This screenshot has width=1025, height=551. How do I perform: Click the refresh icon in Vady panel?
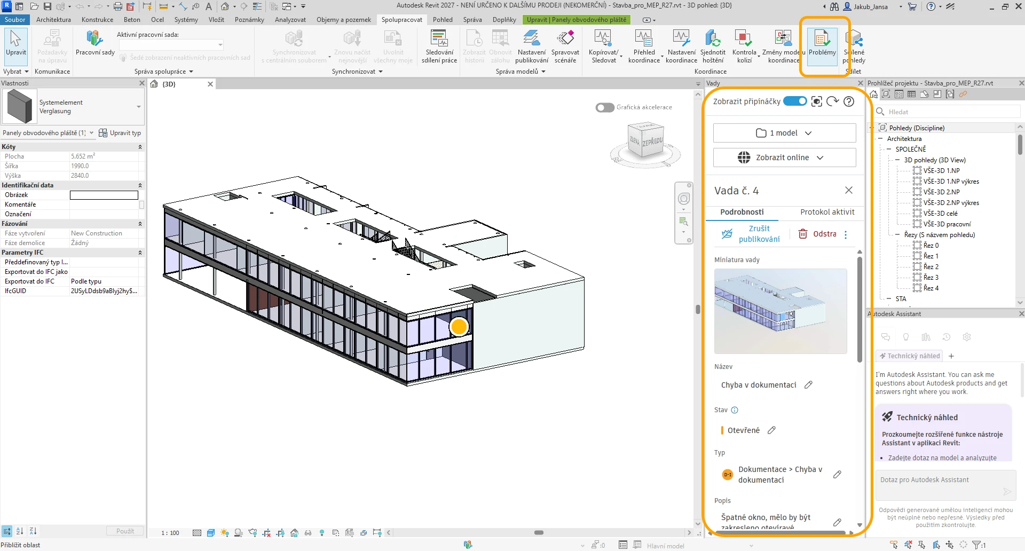click(832, 101)
